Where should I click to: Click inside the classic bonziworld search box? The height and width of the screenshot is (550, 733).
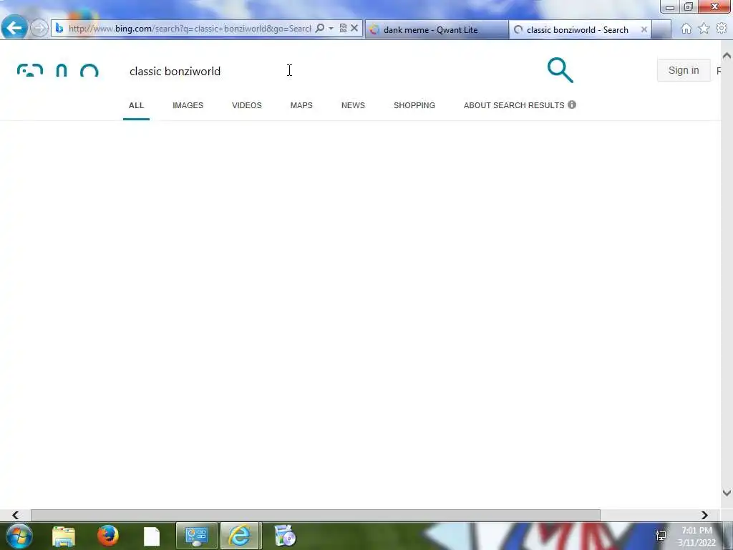tap(327, 71)
